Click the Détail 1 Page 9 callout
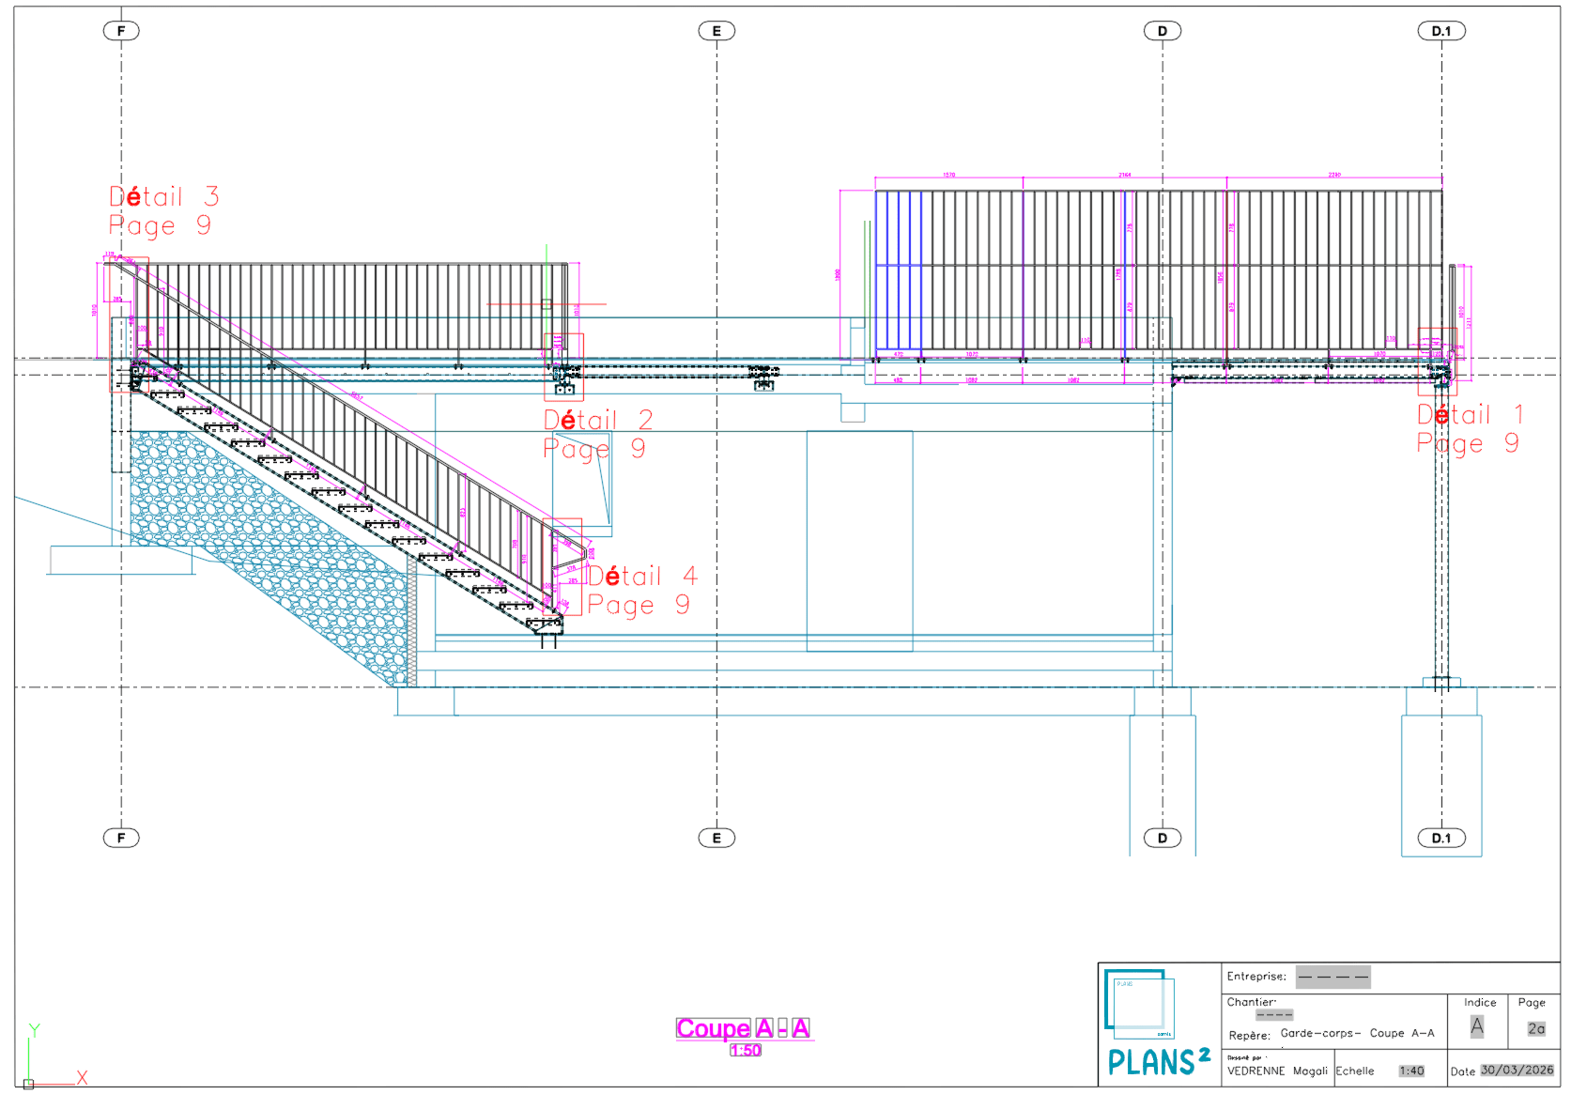 (1470, 428)
